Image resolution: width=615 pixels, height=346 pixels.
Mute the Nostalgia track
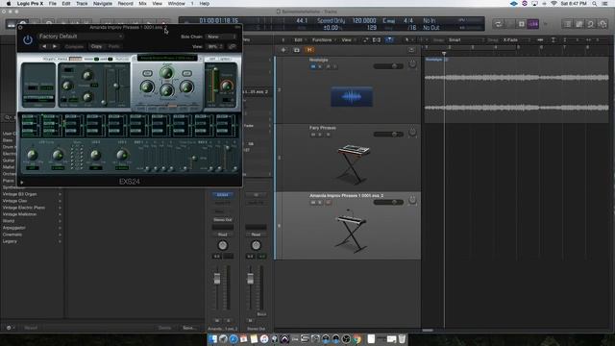click(313, 66)
